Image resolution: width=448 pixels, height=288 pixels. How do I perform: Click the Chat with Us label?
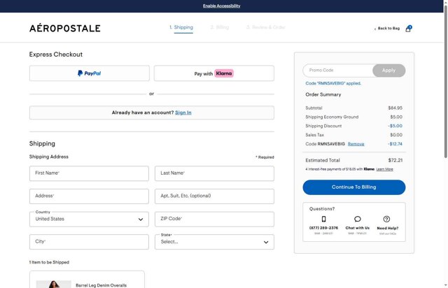358,228
